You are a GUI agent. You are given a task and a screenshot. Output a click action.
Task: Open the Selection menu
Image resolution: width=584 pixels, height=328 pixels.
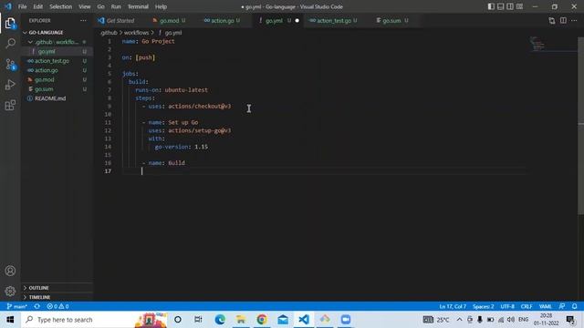point(61,6)
